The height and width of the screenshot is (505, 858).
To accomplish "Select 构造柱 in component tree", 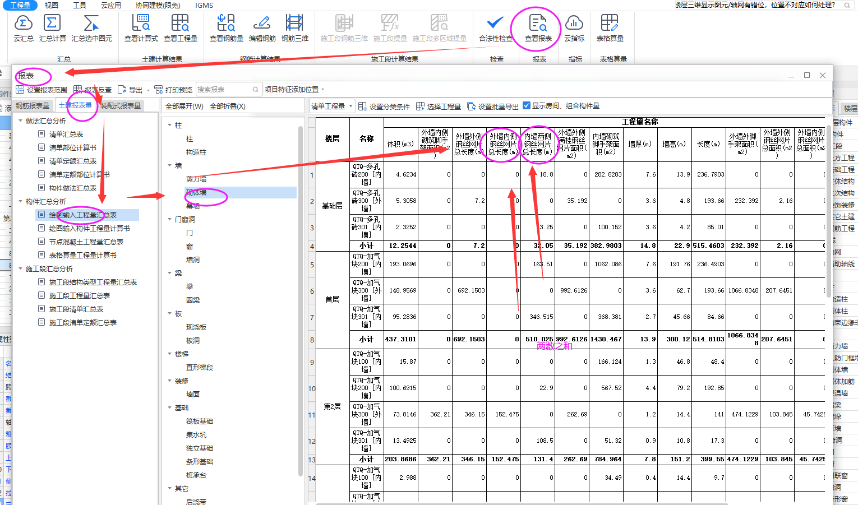I will tap(196, 152).
